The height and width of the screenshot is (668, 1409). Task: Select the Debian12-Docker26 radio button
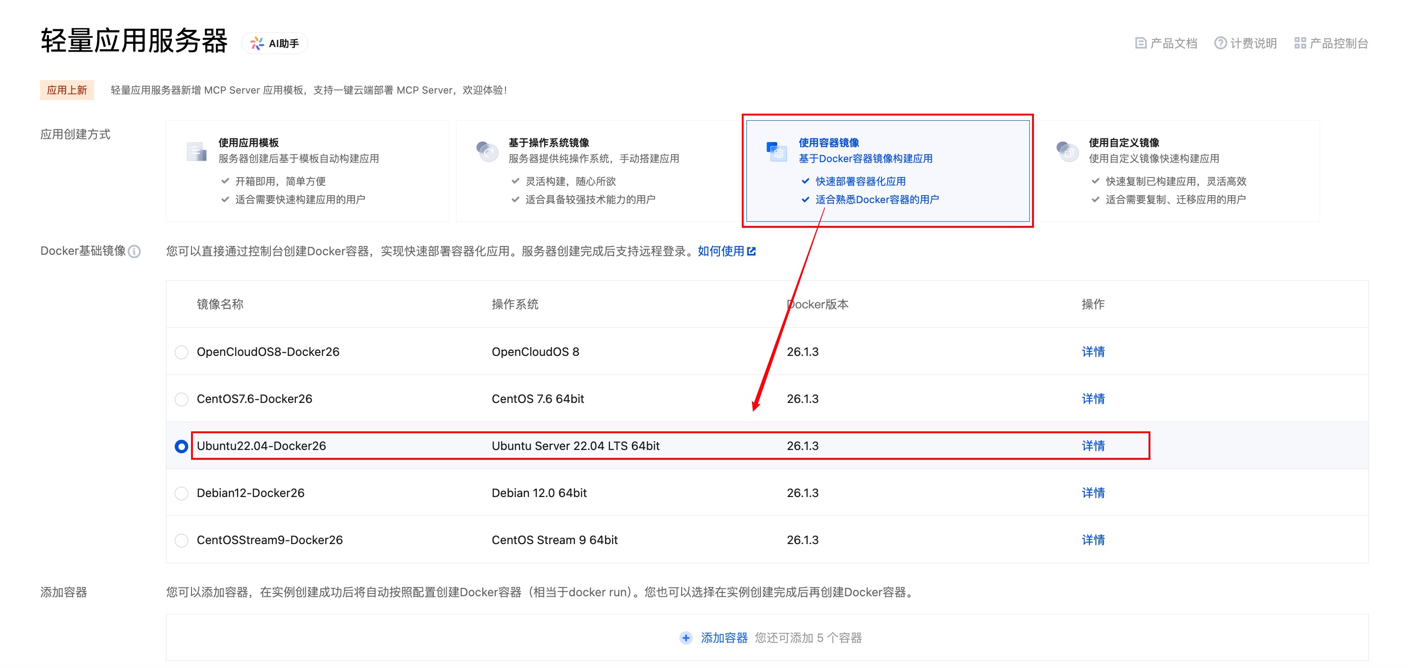coord(181,493)
